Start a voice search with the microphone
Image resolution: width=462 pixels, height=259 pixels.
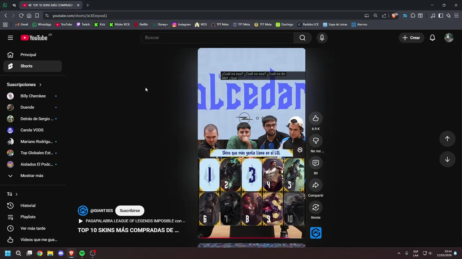[322, 38]
